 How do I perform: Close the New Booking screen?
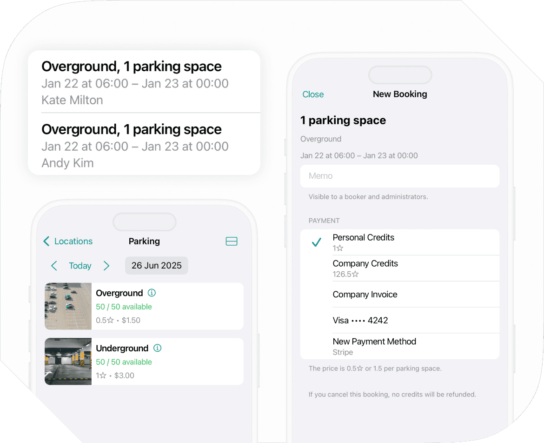pyautogui.click(x=313, y=94)
